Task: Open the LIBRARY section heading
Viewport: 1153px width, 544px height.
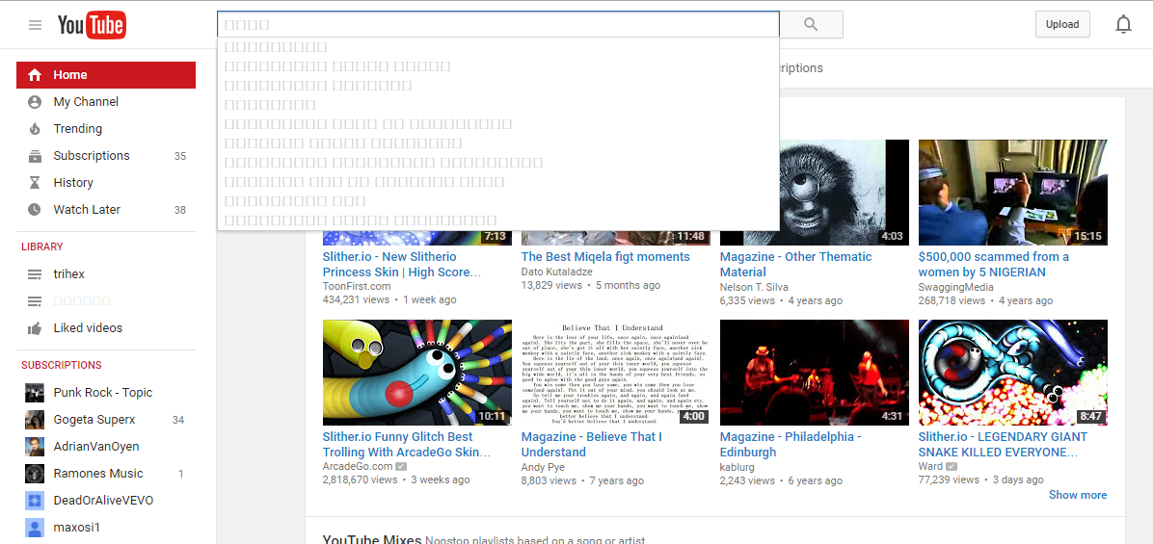Action: [x=41, y=246]
